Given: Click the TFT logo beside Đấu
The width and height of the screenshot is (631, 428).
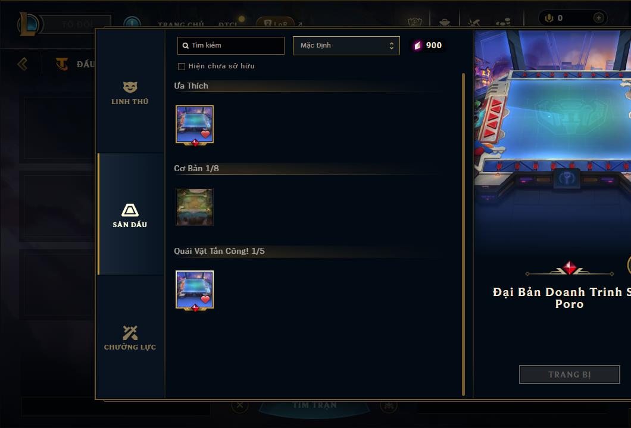Looking at the screenshot, I should [61, 64].
